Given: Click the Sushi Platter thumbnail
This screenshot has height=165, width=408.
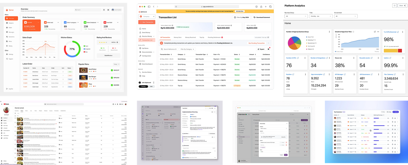Looking at the screenshot, I should (x=83, y=70).
